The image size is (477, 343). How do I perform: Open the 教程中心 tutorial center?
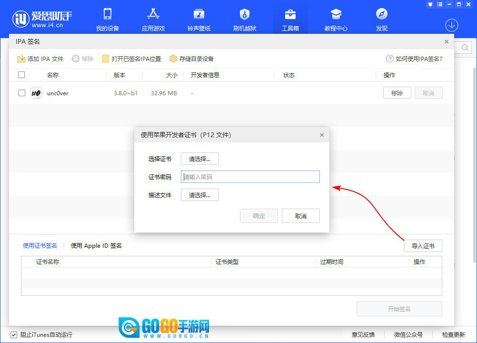pyautogui.click(x=336, y=14)
